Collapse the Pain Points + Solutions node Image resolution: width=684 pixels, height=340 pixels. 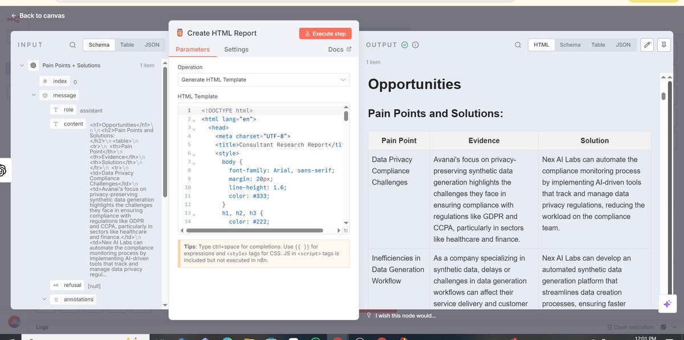(x=22, y=65)
